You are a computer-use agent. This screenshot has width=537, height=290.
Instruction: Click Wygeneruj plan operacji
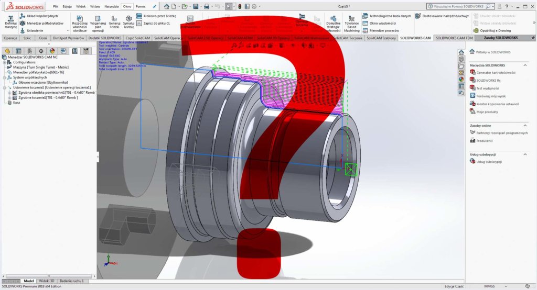tap(98, 24)
